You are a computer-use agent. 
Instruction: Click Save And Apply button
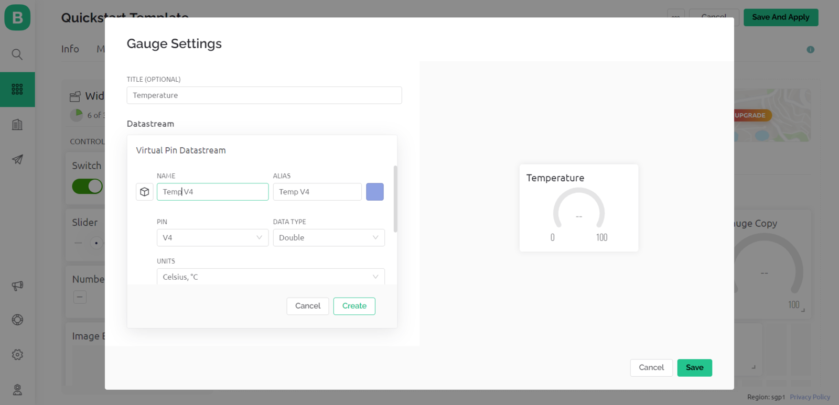pos(781,17)
